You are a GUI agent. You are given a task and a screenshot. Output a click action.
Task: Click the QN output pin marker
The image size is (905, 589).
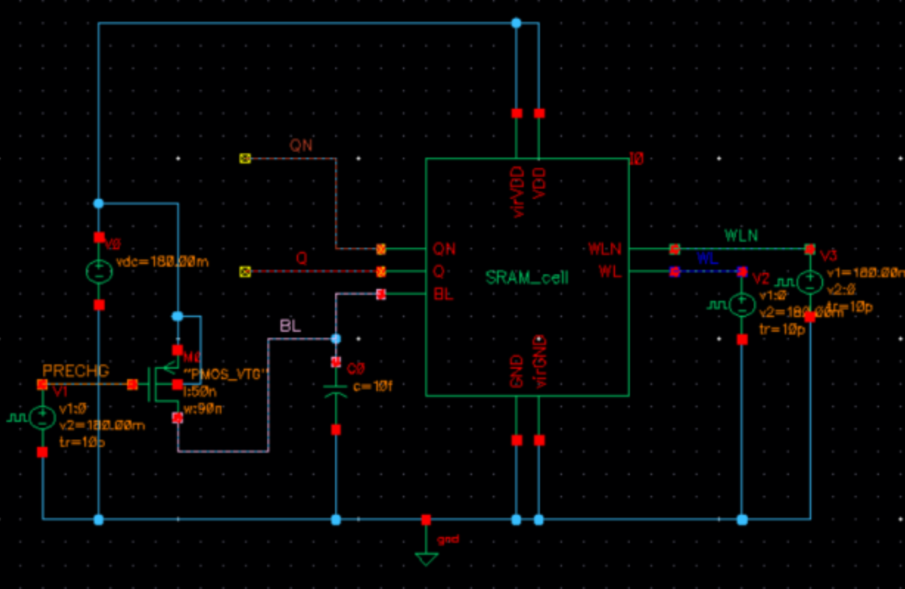point(245,158)
